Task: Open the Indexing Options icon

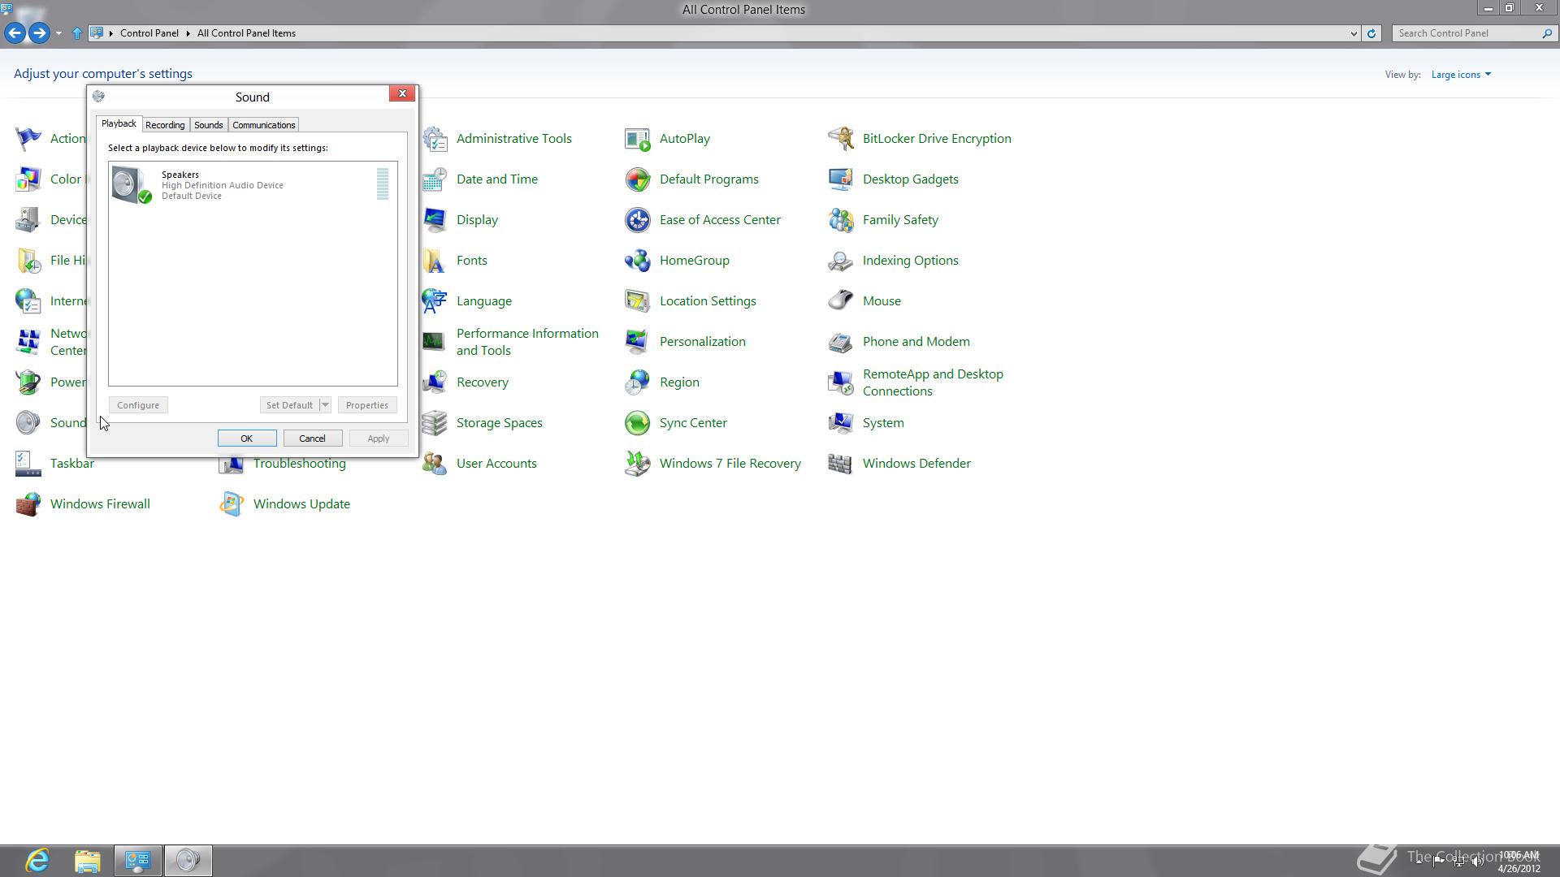Action: 841,261
